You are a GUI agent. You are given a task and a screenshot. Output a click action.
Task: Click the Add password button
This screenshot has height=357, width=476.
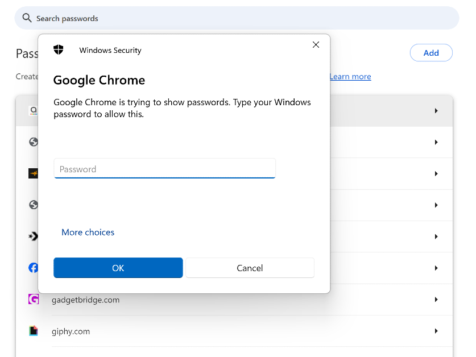pyautogui.click(x=431, y=53)
